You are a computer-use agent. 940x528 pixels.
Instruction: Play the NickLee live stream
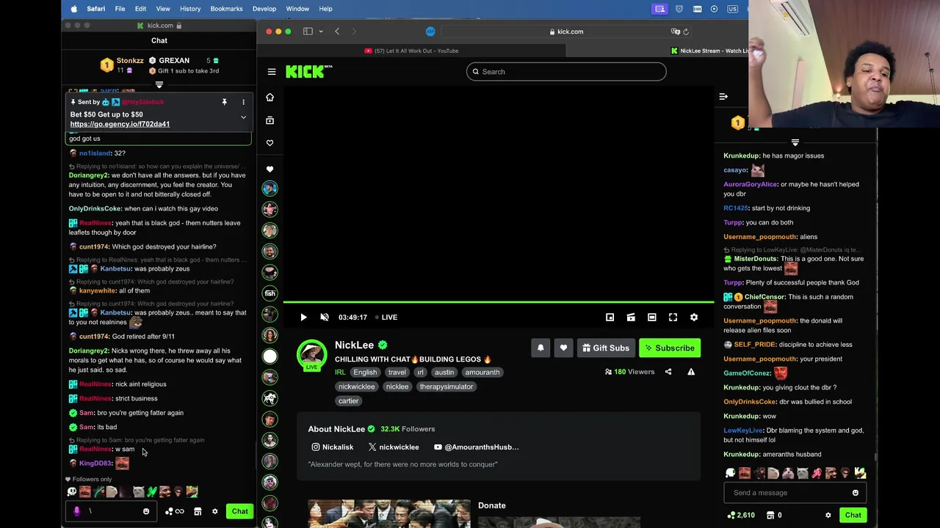(x=303, y=318)
